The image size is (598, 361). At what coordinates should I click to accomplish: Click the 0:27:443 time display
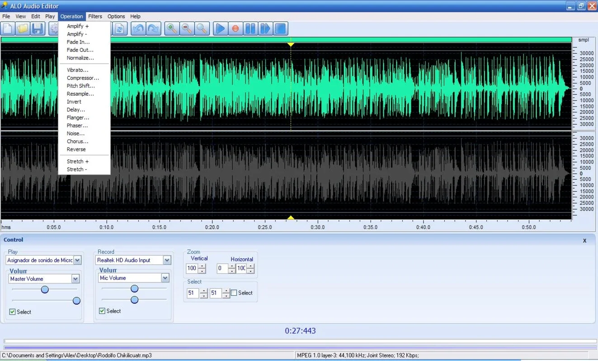pyautogui.click(x=300, y=331)
